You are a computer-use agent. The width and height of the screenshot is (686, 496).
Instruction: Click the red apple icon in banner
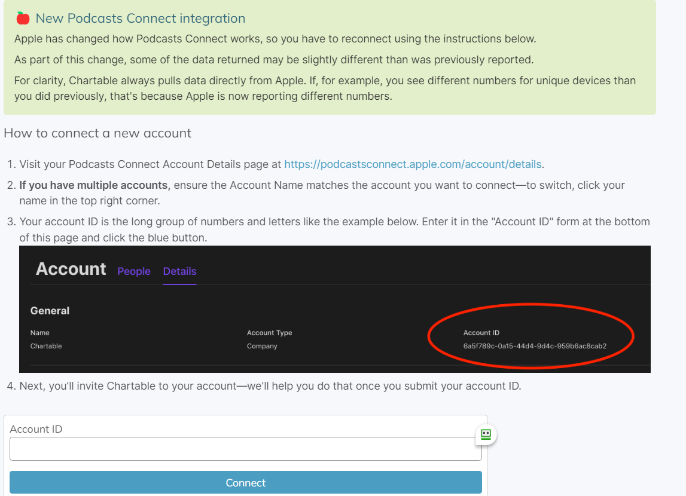pos(23,19)
